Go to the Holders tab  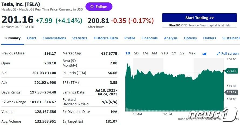(210, 38)
